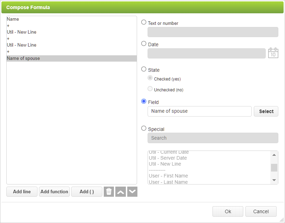Viewport: 285px width, 223px height.
Task: Select the second Util - New Line formula row
Action: tap(72, 45)
